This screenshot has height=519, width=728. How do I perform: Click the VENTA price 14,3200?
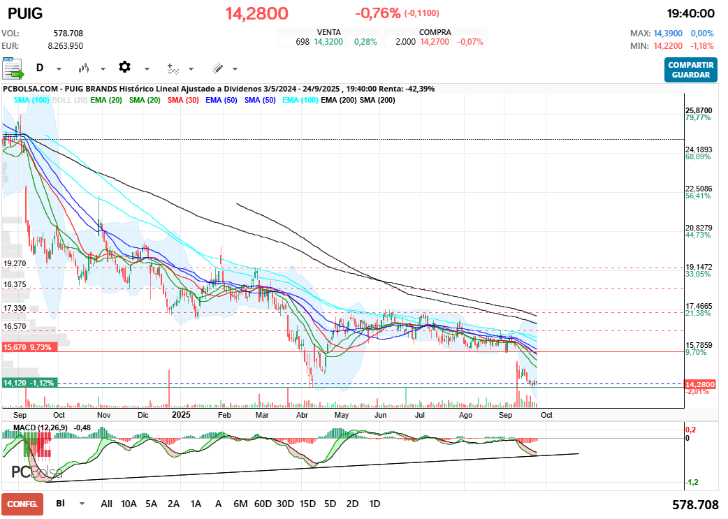pos(328,42)
